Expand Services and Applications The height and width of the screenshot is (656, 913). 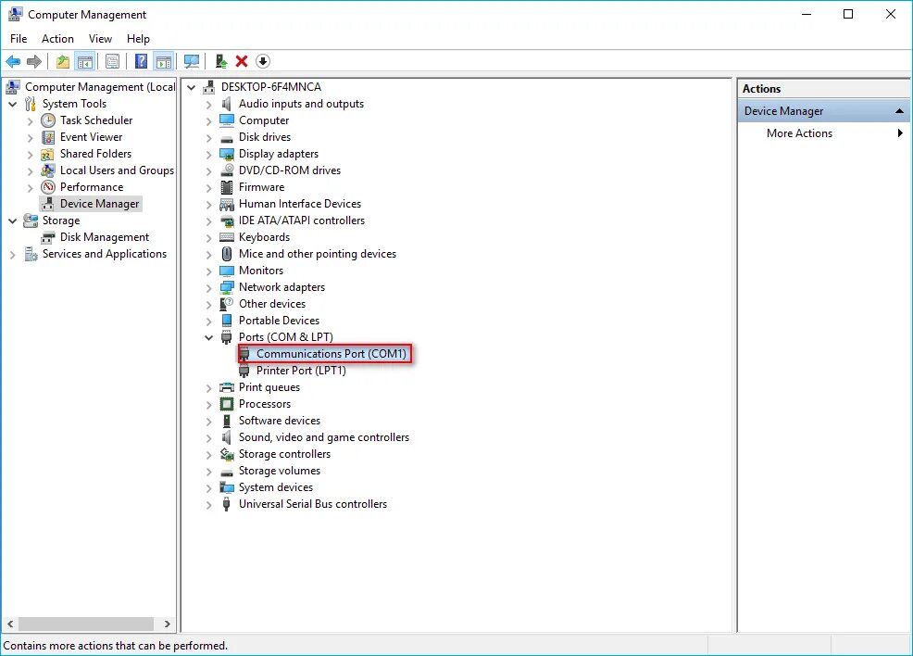click(x=12, y=255)
